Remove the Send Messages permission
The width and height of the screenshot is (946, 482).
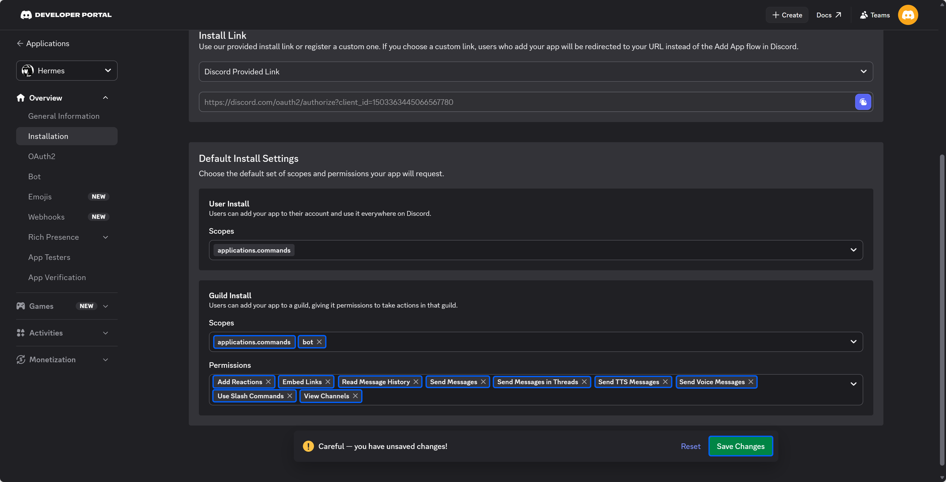pyautogui.click(x=483, y=382)
